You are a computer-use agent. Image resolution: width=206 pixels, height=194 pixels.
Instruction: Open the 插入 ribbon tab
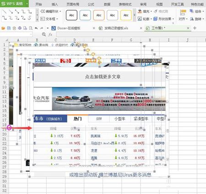[x=54, y=4]
